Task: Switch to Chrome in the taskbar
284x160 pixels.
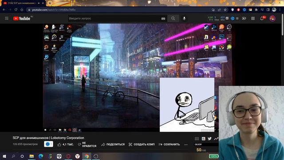Action: tap(87, 156)
